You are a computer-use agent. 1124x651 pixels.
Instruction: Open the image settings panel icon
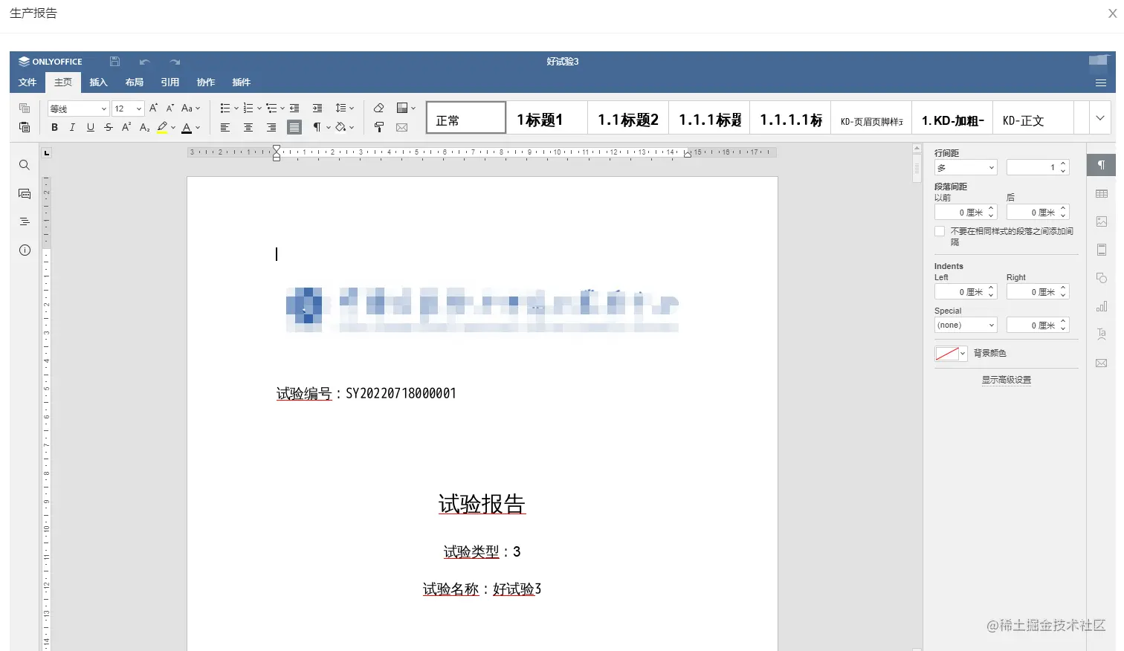[x=1101, y=221]
